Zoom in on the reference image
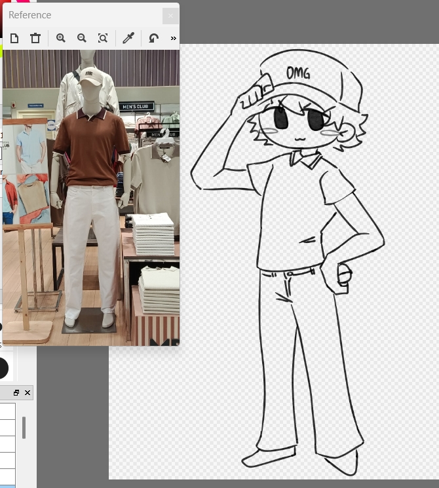This screenshot has height=488, width=439. 61,39
